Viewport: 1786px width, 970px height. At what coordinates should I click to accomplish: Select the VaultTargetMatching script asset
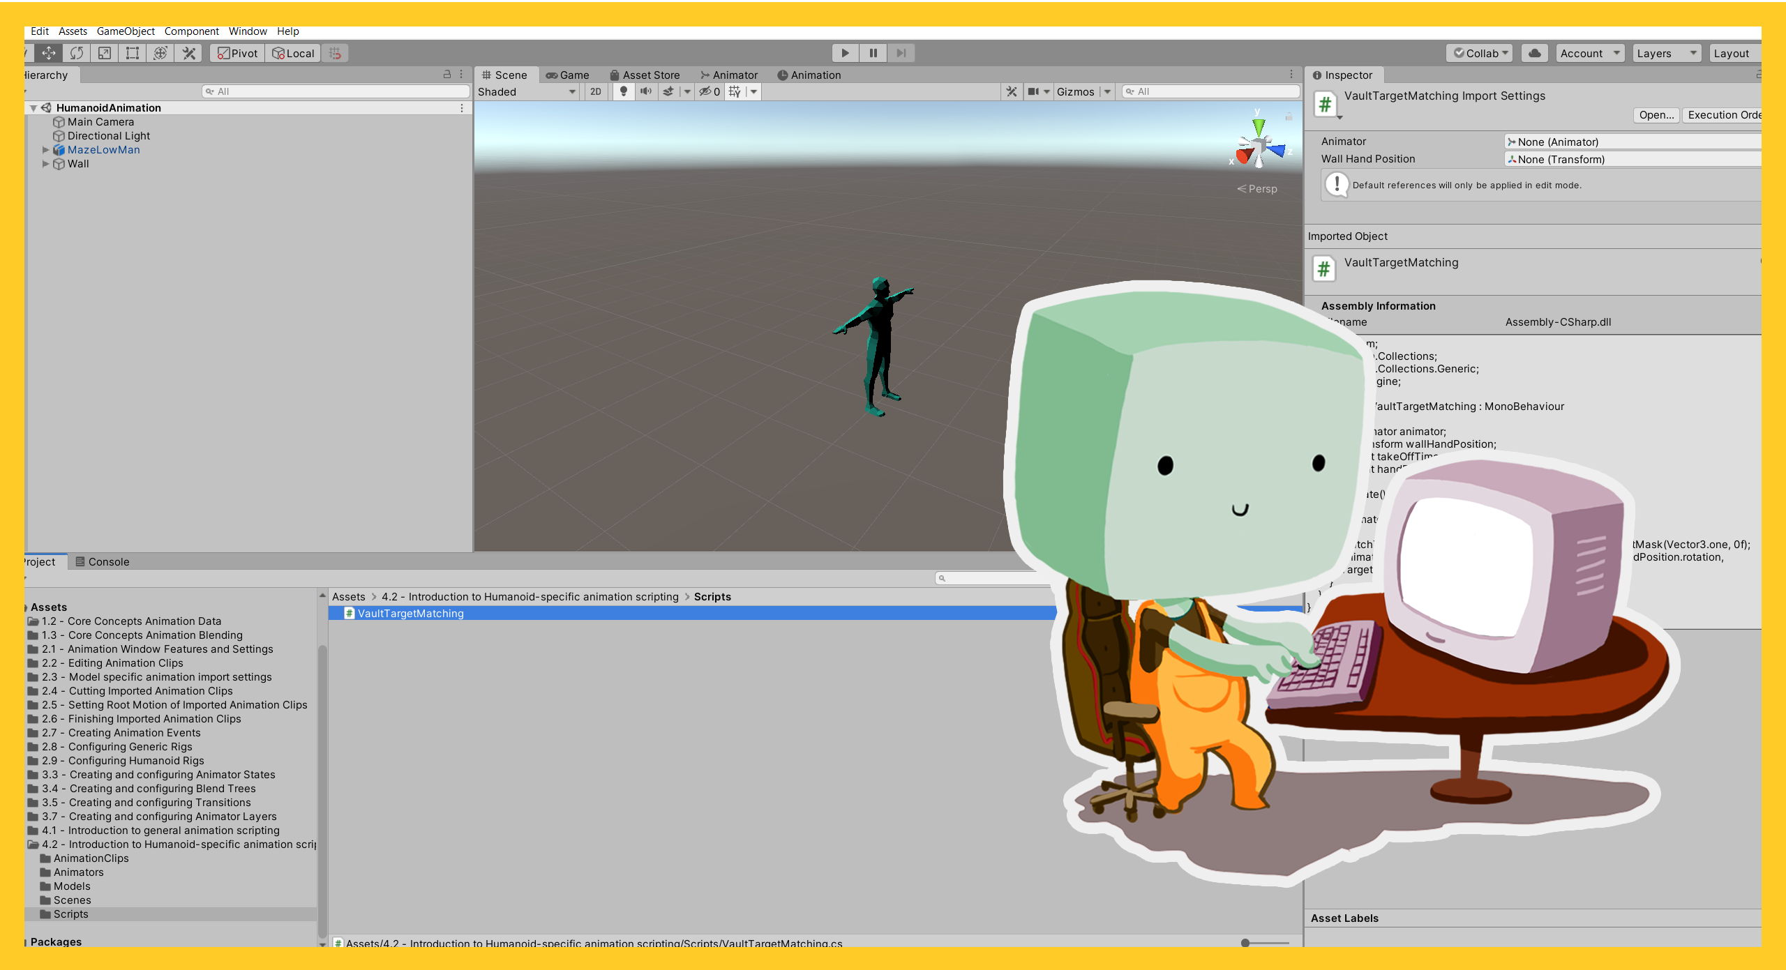[x=410, y=613]
